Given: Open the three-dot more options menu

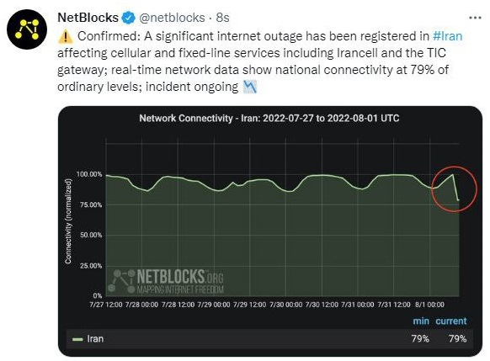Looking at the screenshot, I should (x=475, y=18).
